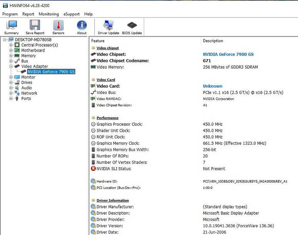Select the Shader Unit Clock row

click(194, 131)
